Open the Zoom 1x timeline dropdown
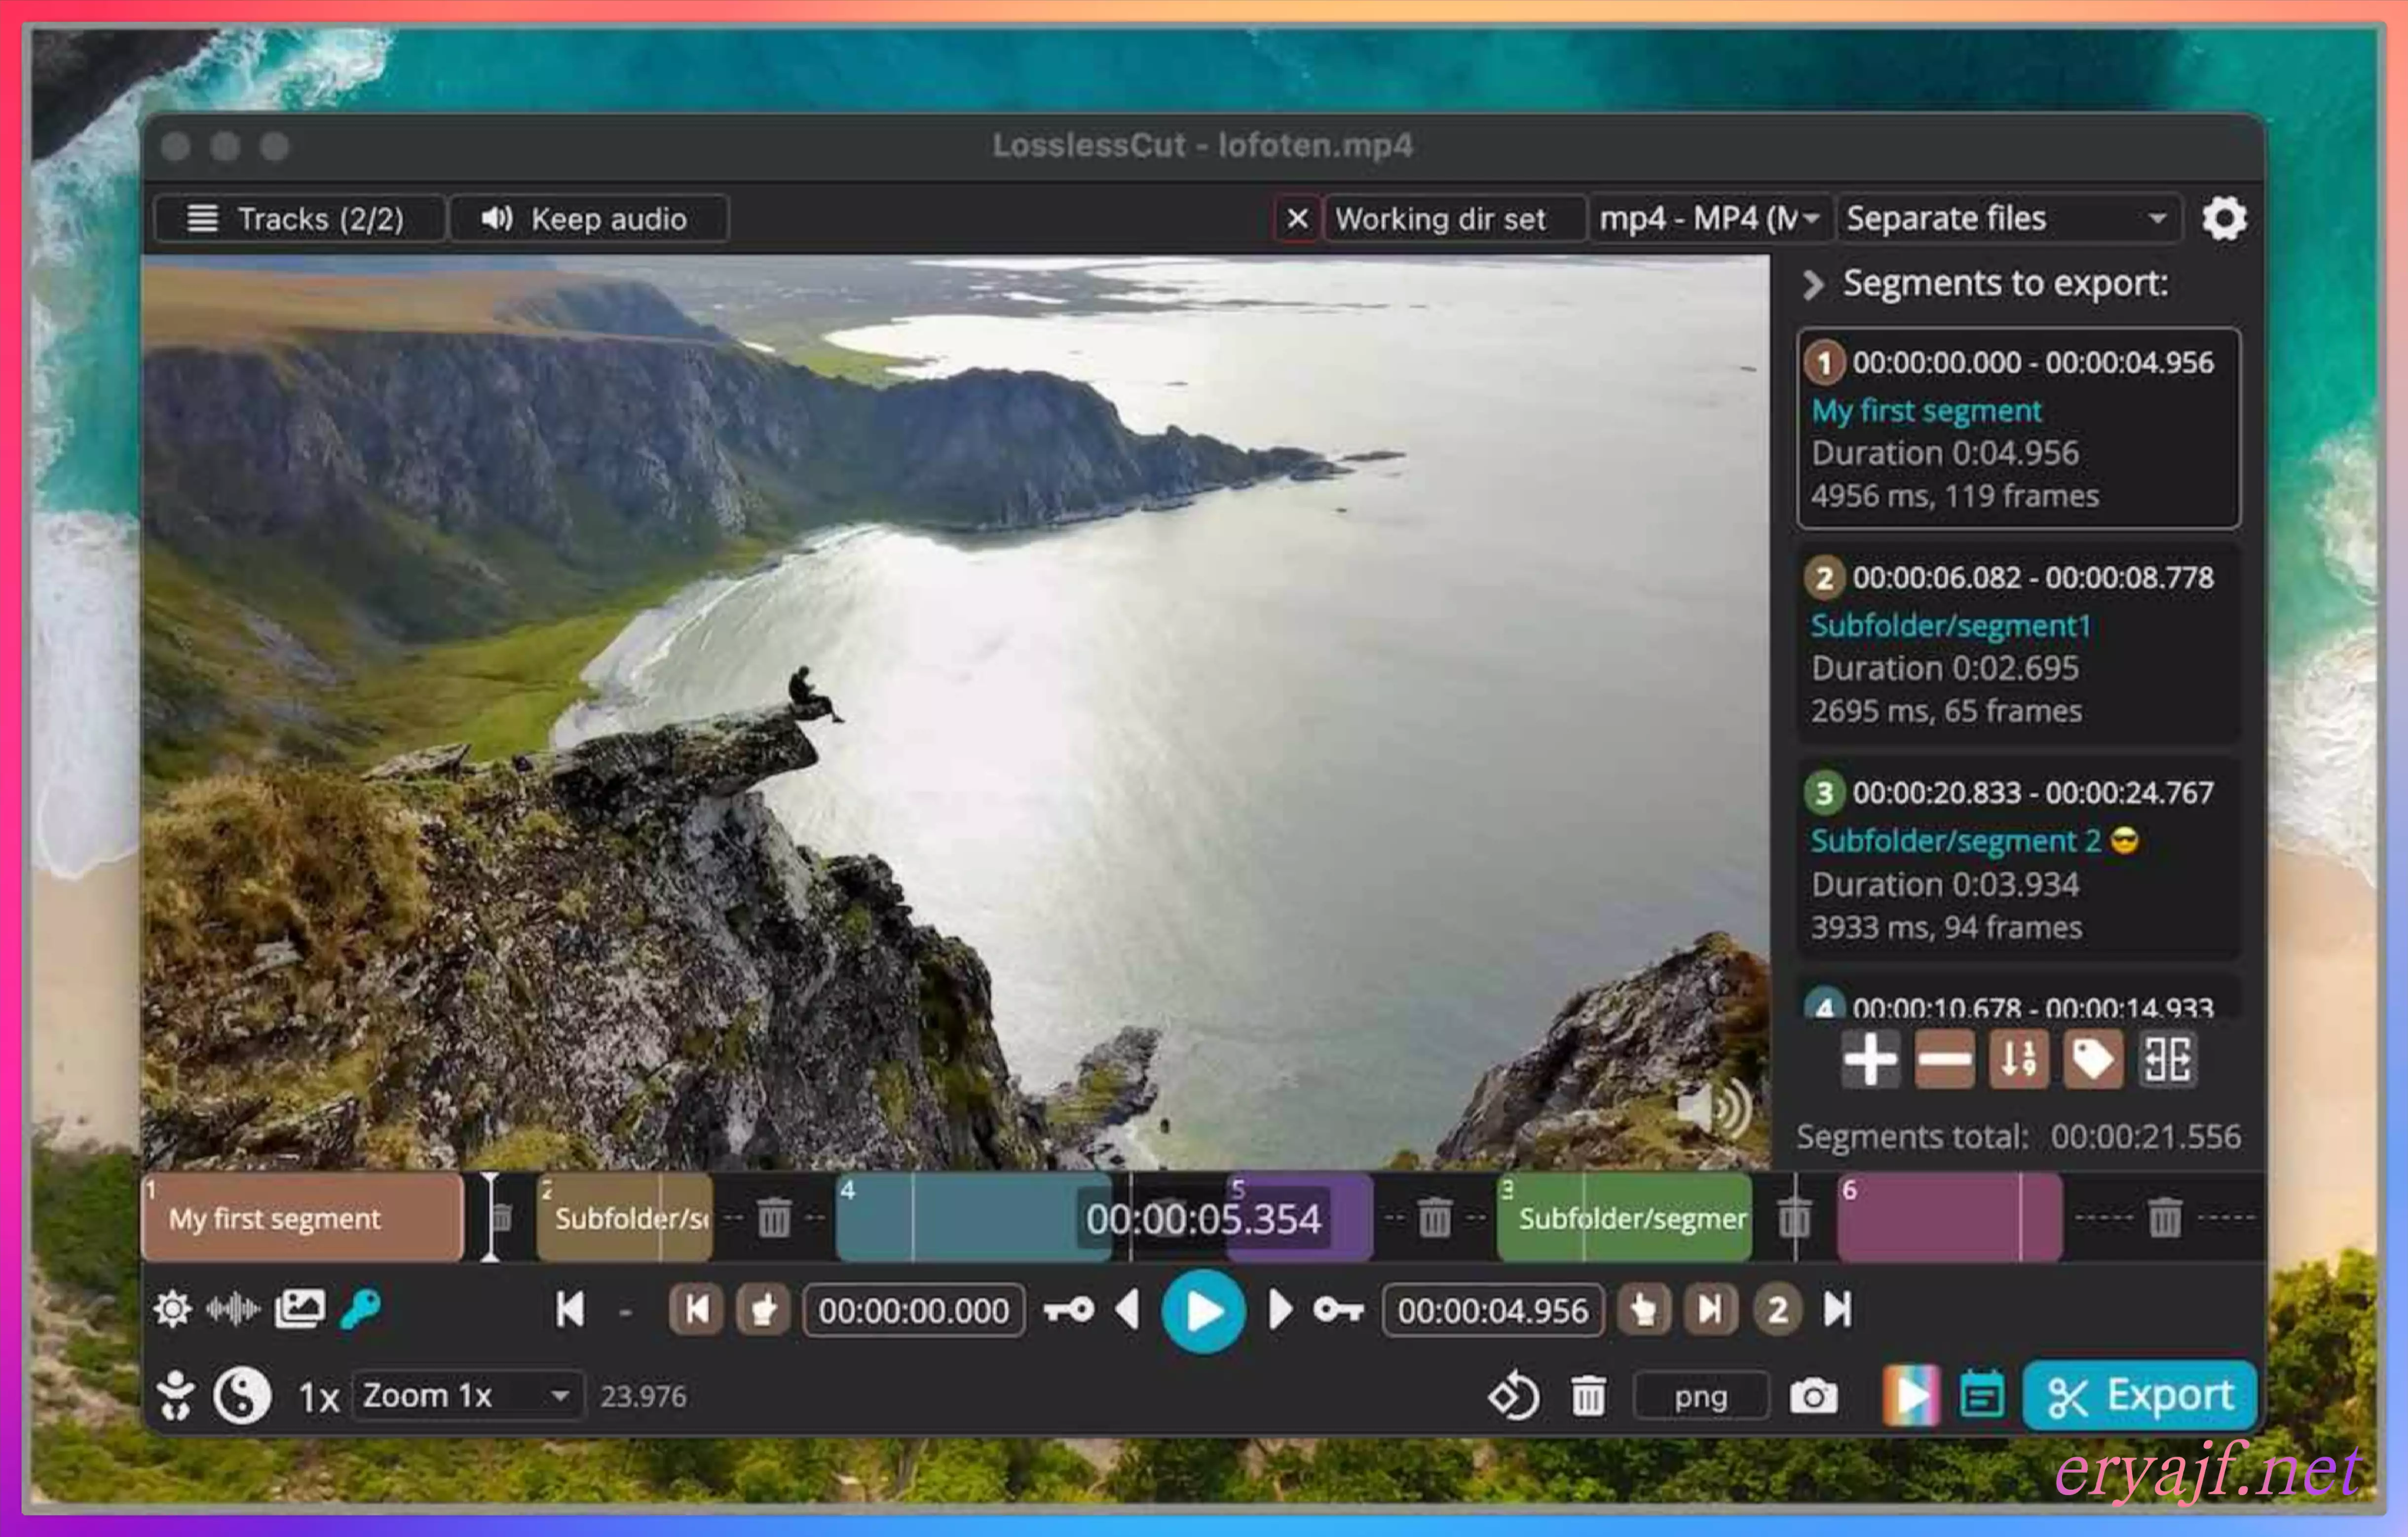This screenshot has height=1537, width=2408. pyautogui.click(x=466, y=1395)
